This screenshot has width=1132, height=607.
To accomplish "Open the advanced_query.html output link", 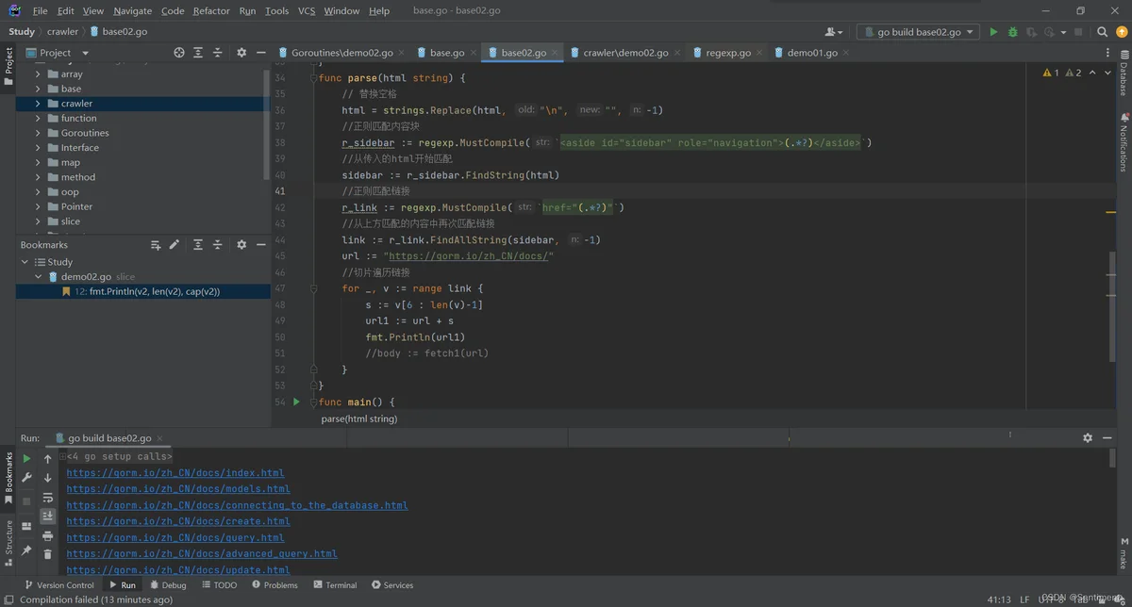I will coord(202,554).
